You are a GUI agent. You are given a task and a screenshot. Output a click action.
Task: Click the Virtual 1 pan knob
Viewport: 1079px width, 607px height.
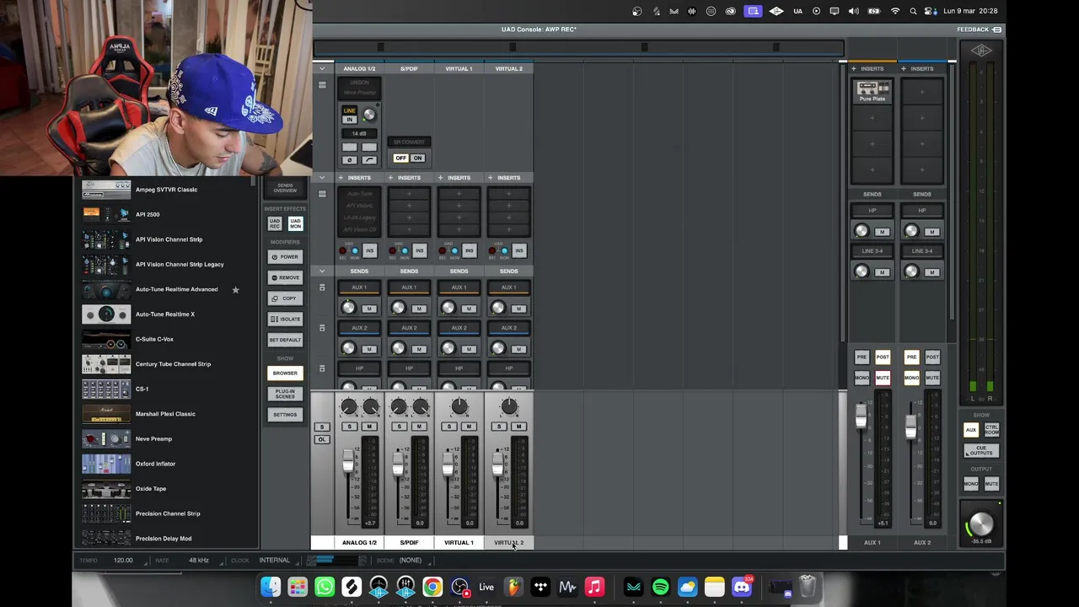(x=459, y=407)
